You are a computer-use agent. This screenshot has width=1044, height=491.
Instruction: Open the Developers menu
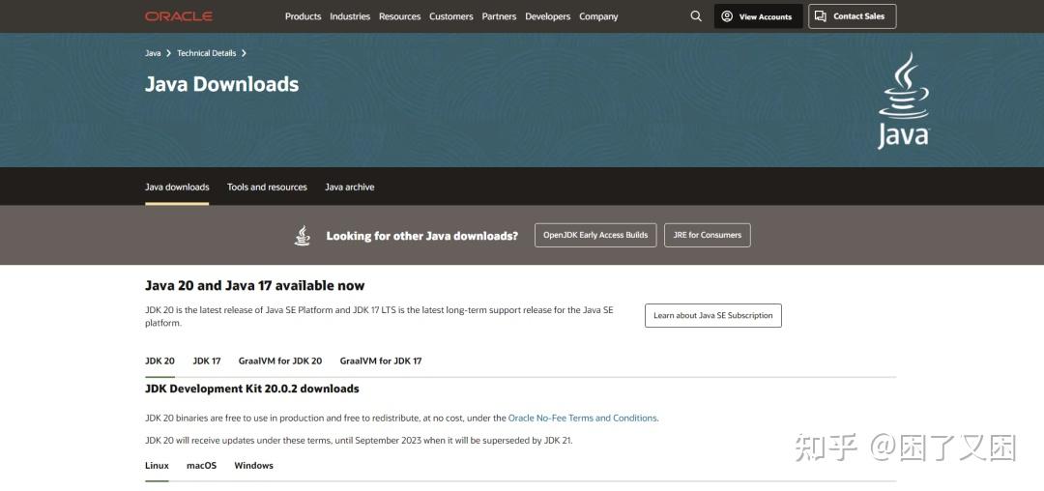tap(547, 16)
